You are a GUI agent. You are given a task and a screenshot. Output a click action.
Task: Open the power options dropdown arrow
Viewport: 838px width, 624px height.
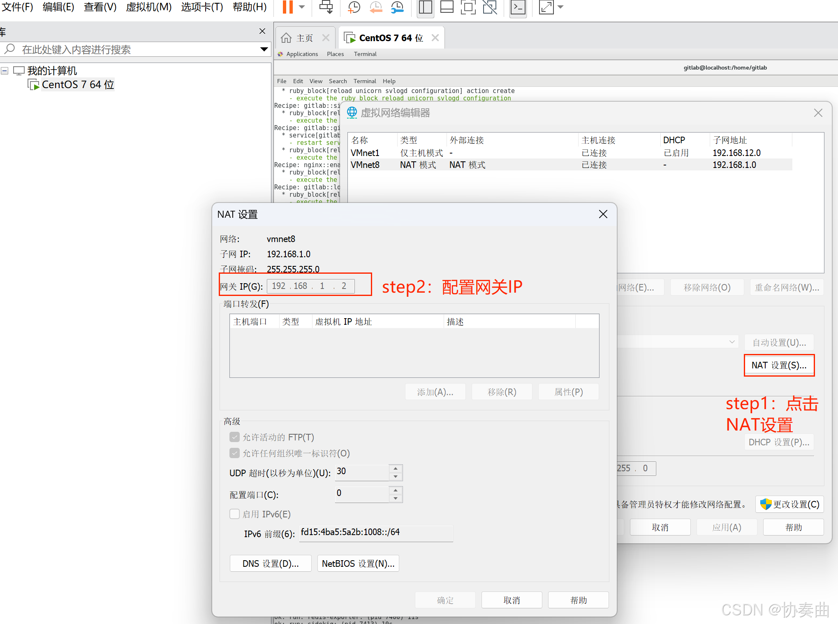pos(302,7)
